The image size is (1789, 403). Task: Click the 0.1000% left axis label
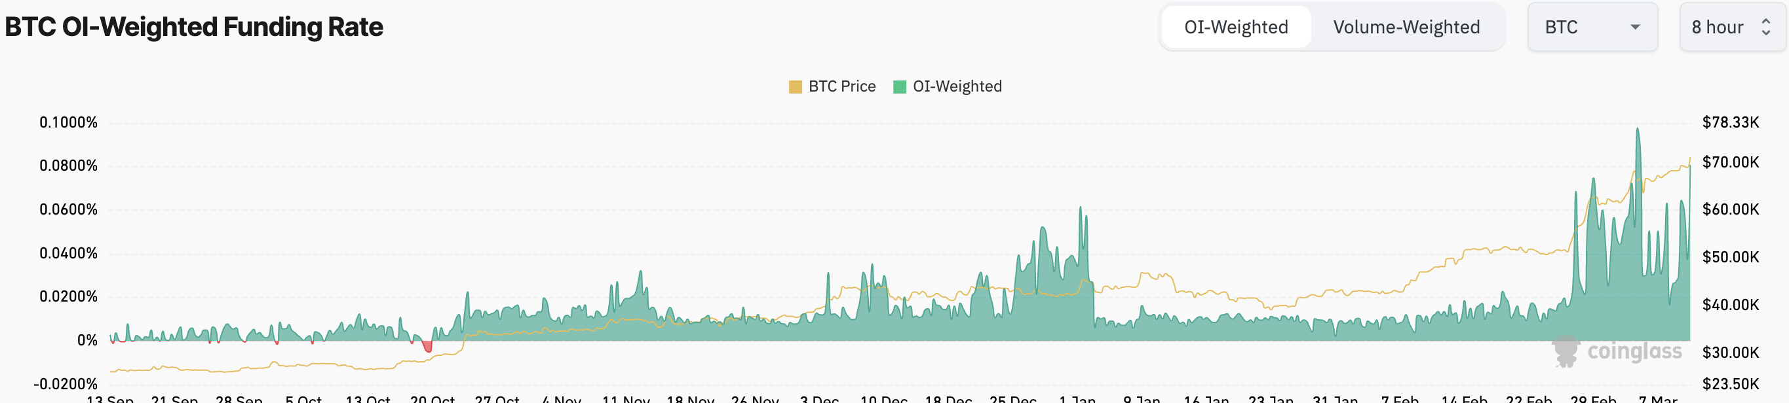(x=68, y=123)
